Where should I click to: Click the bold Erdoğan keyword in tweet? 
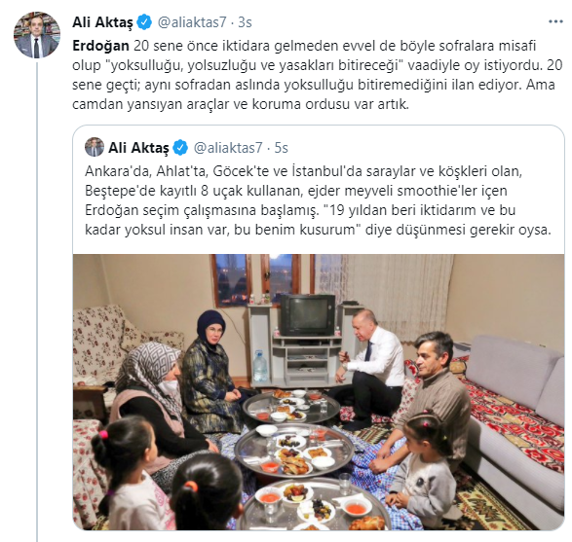[x=100, y=46]
